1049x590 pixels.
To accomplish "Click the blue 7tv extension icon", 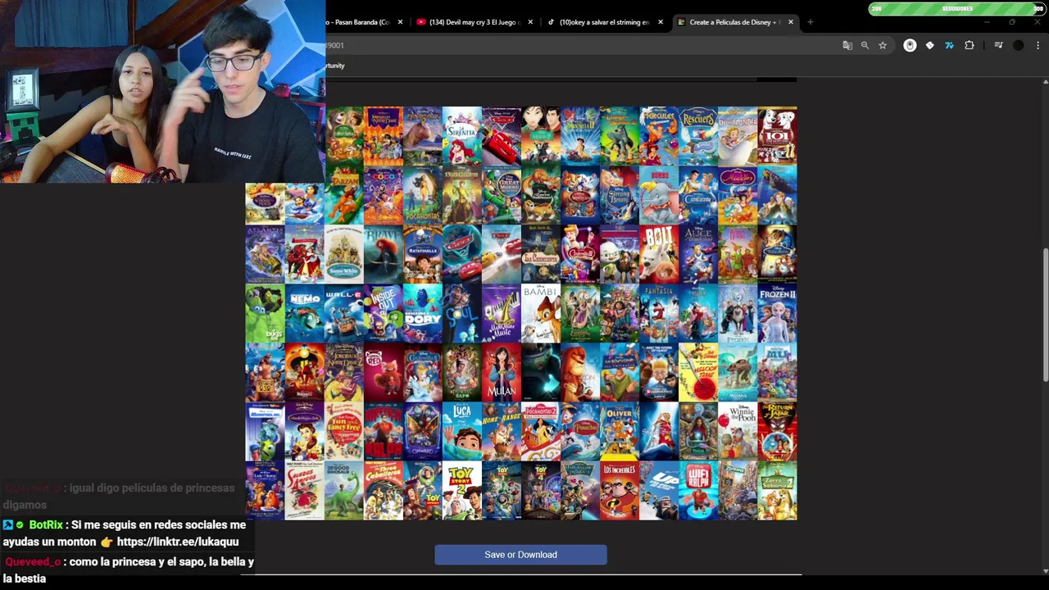I will coord(949,46).
